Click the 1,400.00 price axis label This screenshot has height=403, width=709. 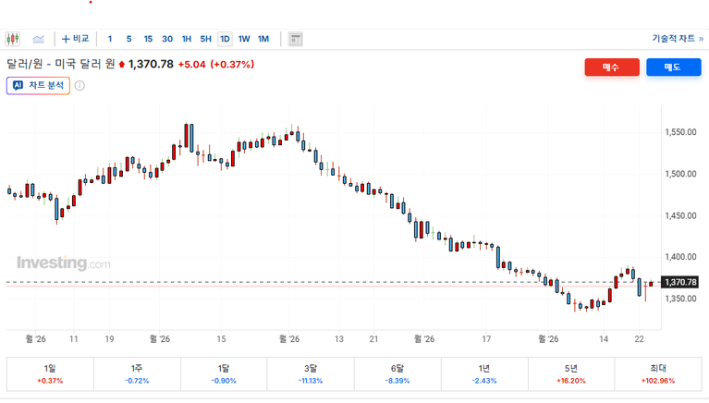click(680, 257)
